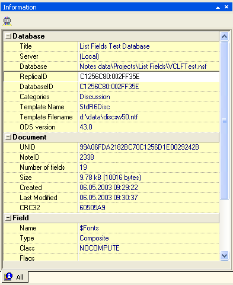Select the Title row label

click(x=25, y=46)
